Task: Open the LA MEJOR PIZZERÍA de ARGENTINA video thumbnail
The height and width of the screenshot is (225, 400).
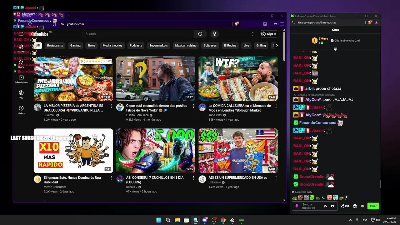Action: 73,78
